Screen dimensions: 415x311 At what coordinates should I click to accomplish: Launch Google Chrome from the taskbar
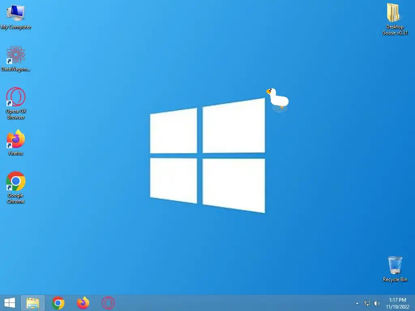[58, 303]
